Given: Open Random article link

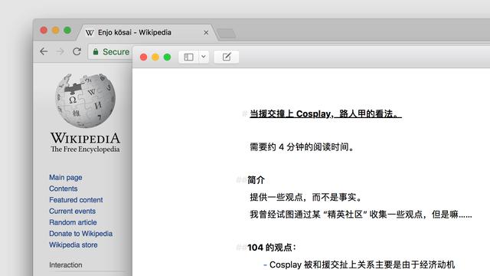Looking at the screenshot, I should tap(73, 222).
